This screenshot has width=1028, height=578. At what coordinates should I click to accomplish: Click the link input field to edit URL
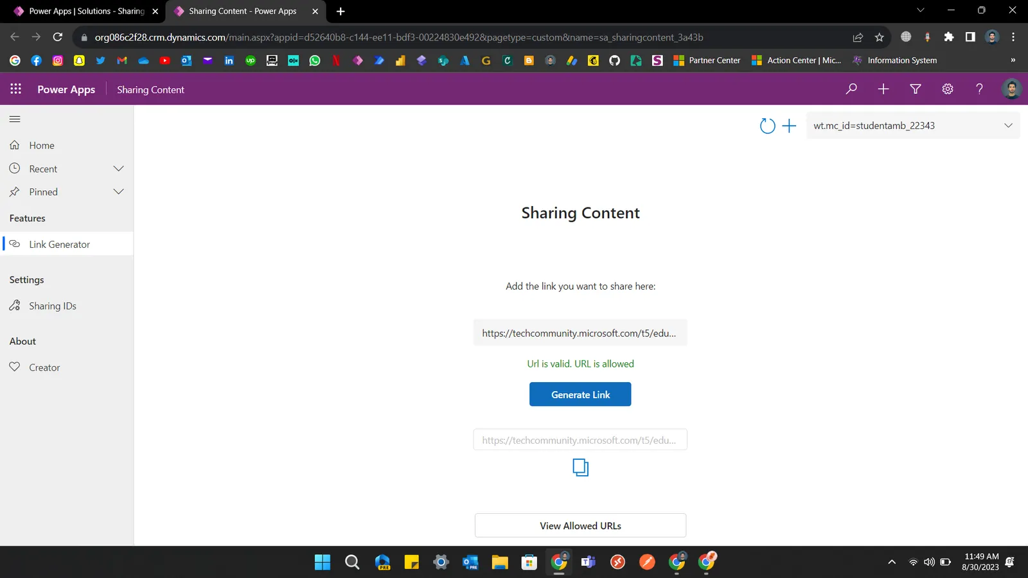tap(580, 333)
